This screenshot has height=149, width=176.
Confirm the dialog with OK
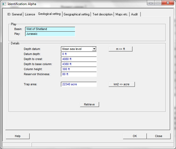pos(135,136)
